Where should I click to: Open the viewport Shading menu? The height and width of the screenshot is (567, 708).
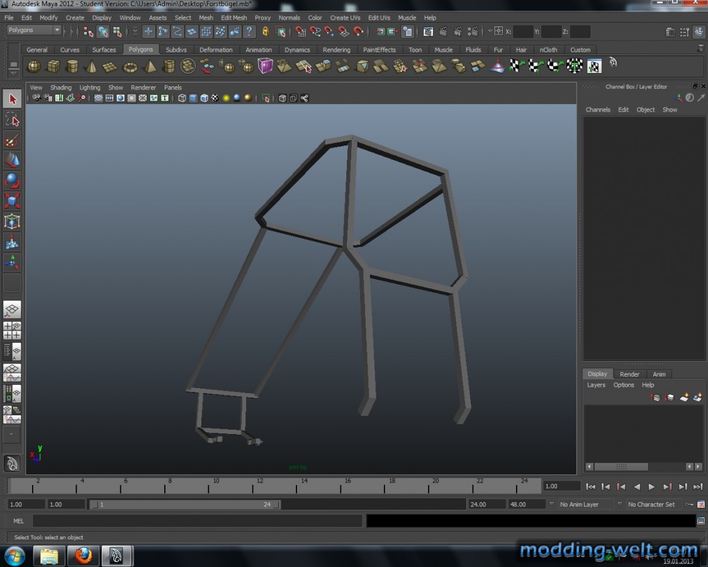tap(60, 88)
